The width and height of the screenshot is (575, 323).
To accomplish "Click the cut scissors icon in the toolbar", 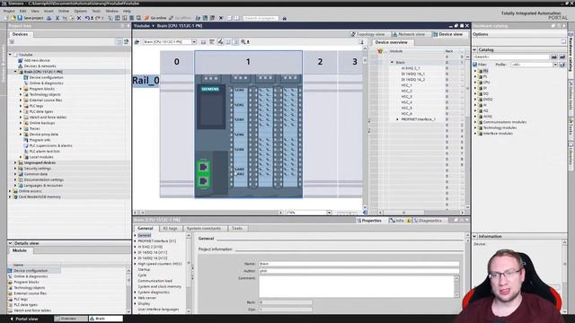I will point(57,18).
